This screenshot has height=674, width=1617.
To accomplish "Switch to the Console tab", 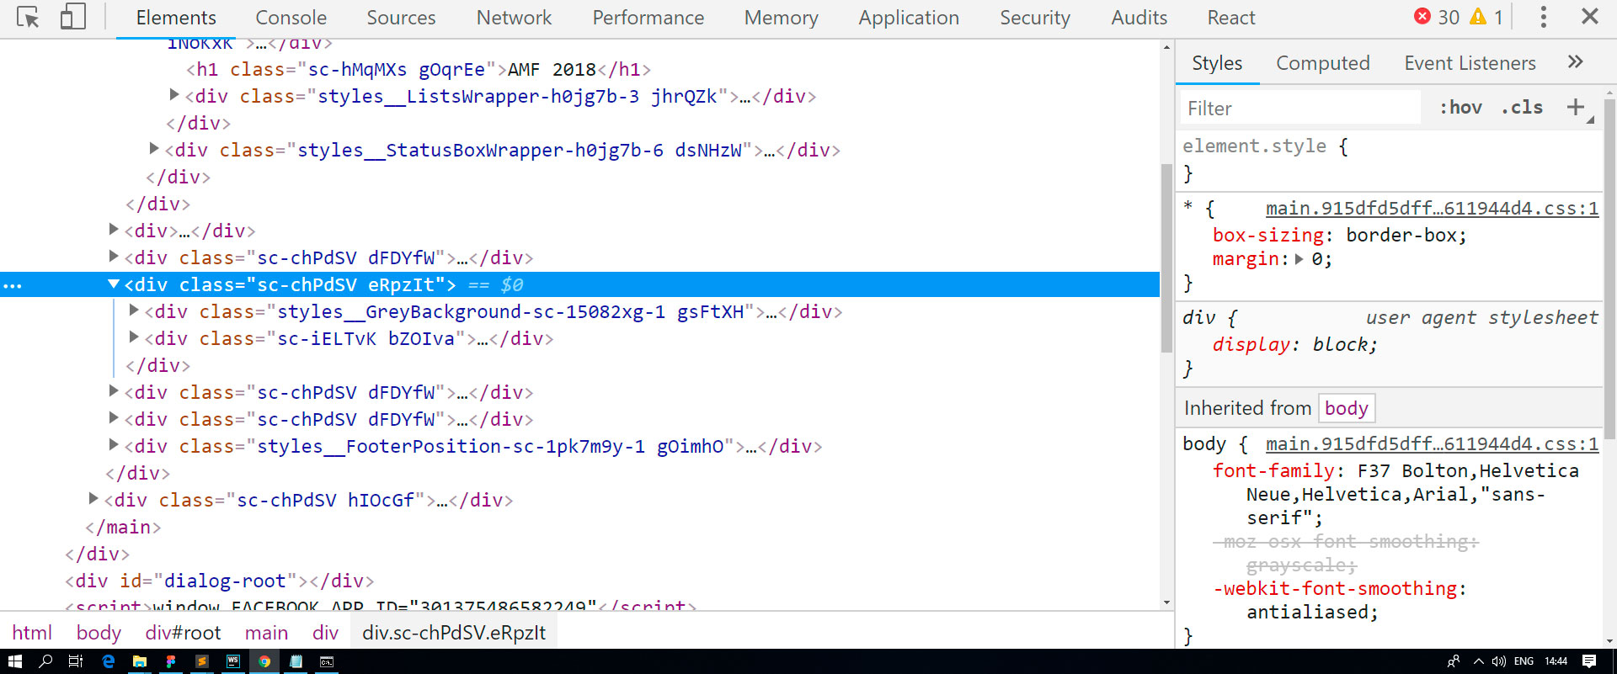I will point(291,18).
